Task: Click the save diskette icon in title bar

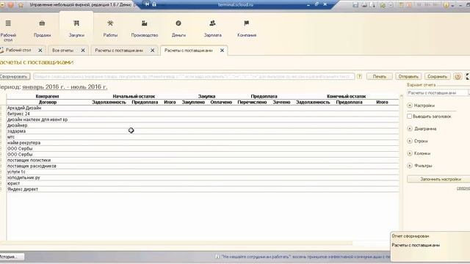Action: point(355,5)
